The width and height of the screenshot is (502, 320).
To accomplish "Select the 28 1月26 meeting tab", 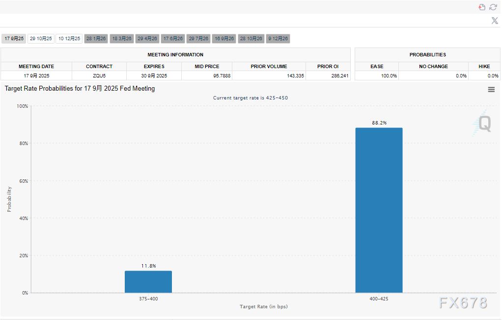I will [x=96, y=39].
